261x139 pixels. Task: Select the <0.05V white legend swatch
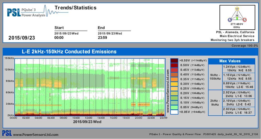click(x=174, y=112)
